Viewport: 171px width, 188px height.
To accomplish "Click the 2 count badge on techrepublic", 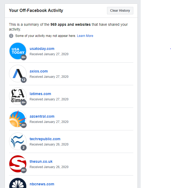I will pyautogui.click(x=24, y=147).
